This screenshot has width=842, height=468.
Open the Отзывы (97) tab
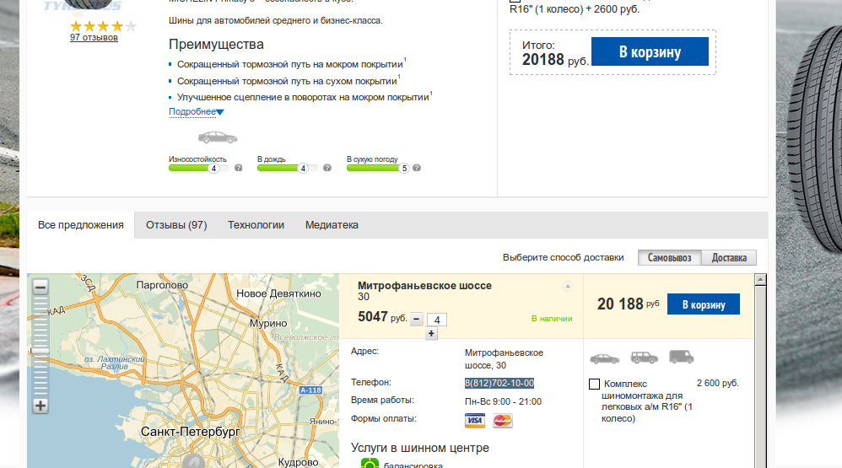tap(176, 225)
